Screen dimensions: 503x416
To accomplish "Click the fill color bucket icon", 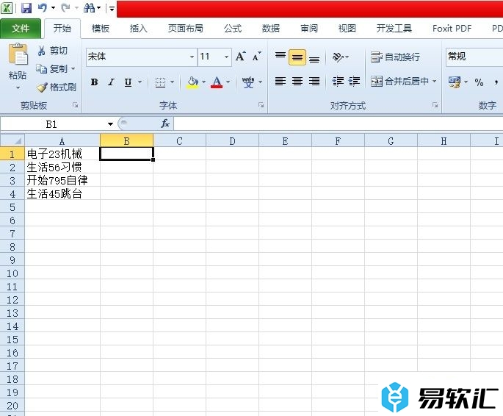I will click(x=192, y=82).
